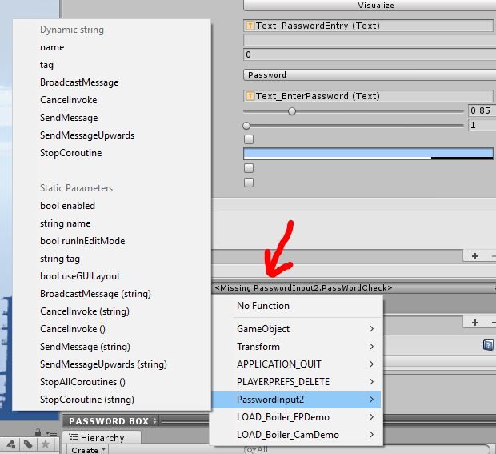Toggle the checkbox just under the blue color bar
The image size is (496, 454).
tap(248, 168)
